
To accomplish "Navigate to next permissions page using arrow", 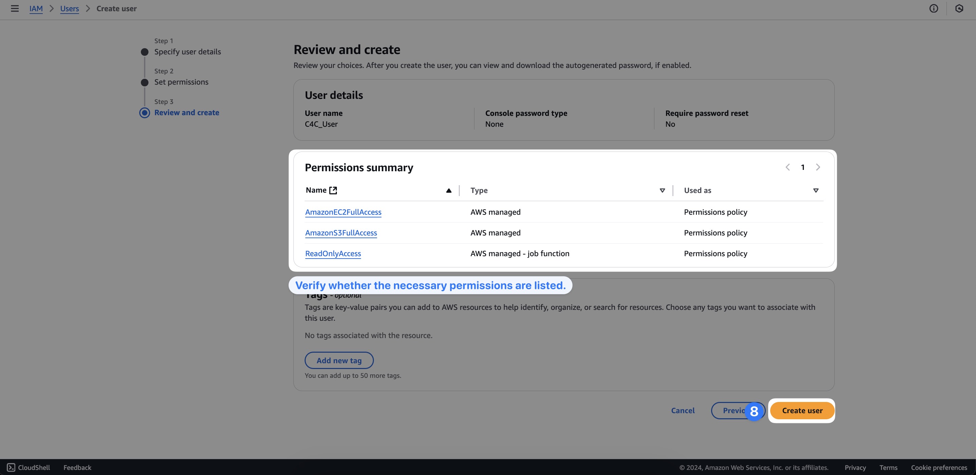I will tap(817, 167).
